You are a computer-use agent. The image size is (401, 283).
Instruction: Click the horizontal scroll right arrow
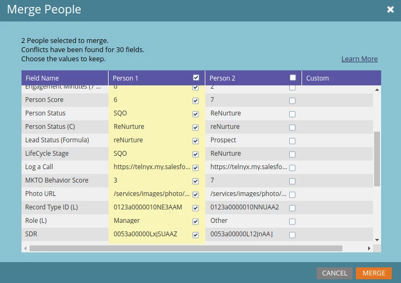(x=369, y=248)
